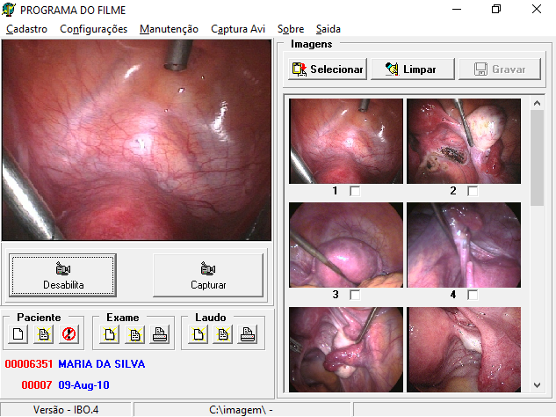556x417 pixels.
Task: Click the new patient icon in Paciente
Action: tap(18, 334)
